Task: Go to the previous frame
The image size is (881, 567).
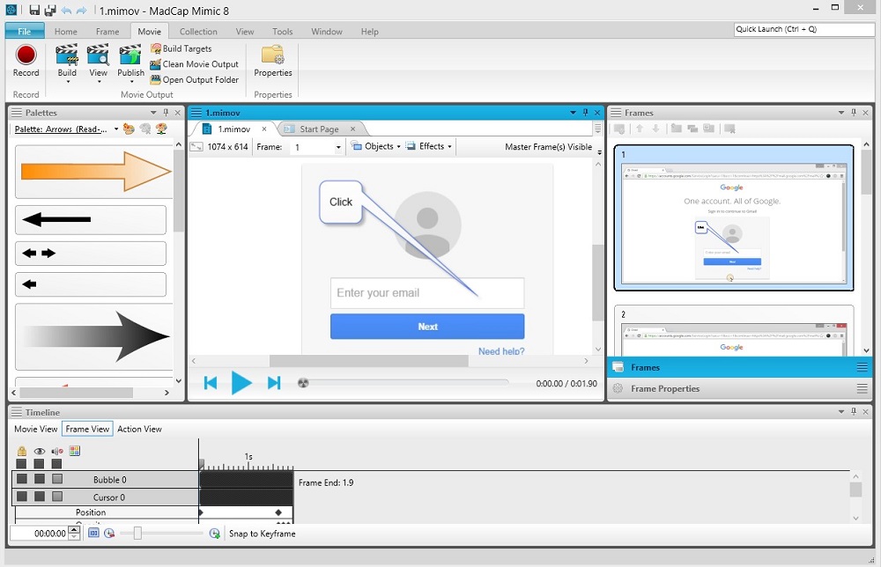Action: point(211,383)
